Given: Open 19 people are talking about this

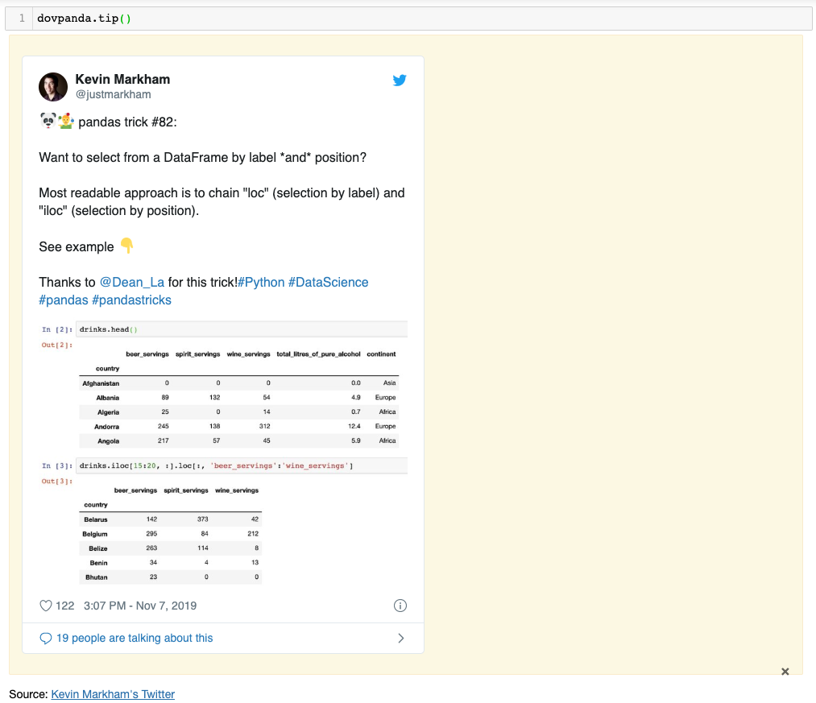Looking at the screenshot, I should pos(135,638).
